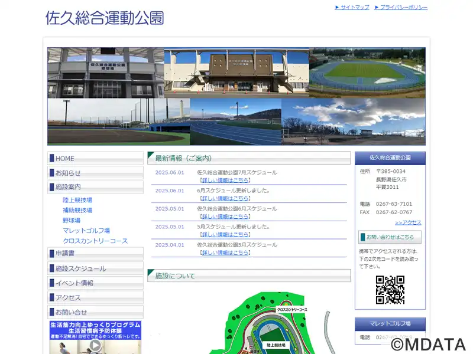This screenshot has height=354, width=473.
Task: Go to the 陸上競技場 facility page
Action: [x=77, y=200]
